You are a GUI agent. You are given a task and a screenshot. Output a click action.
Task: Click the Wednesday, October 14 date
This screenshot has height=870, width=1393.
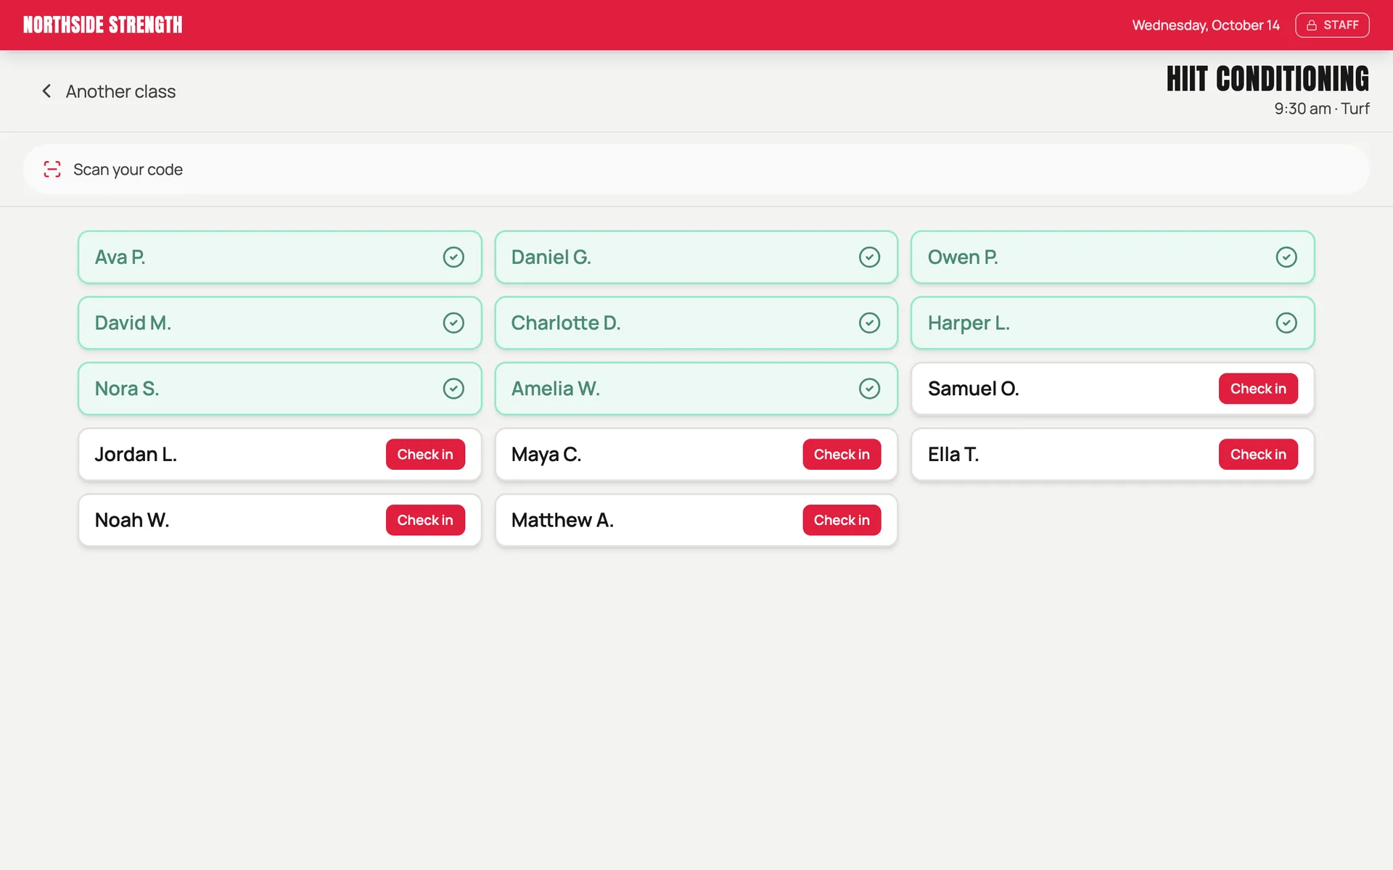pos(1206,25)
